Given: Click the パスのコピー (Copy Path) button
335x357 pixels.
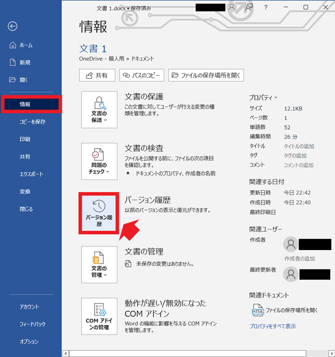Looking at the screenshot, I should [142, 75].
